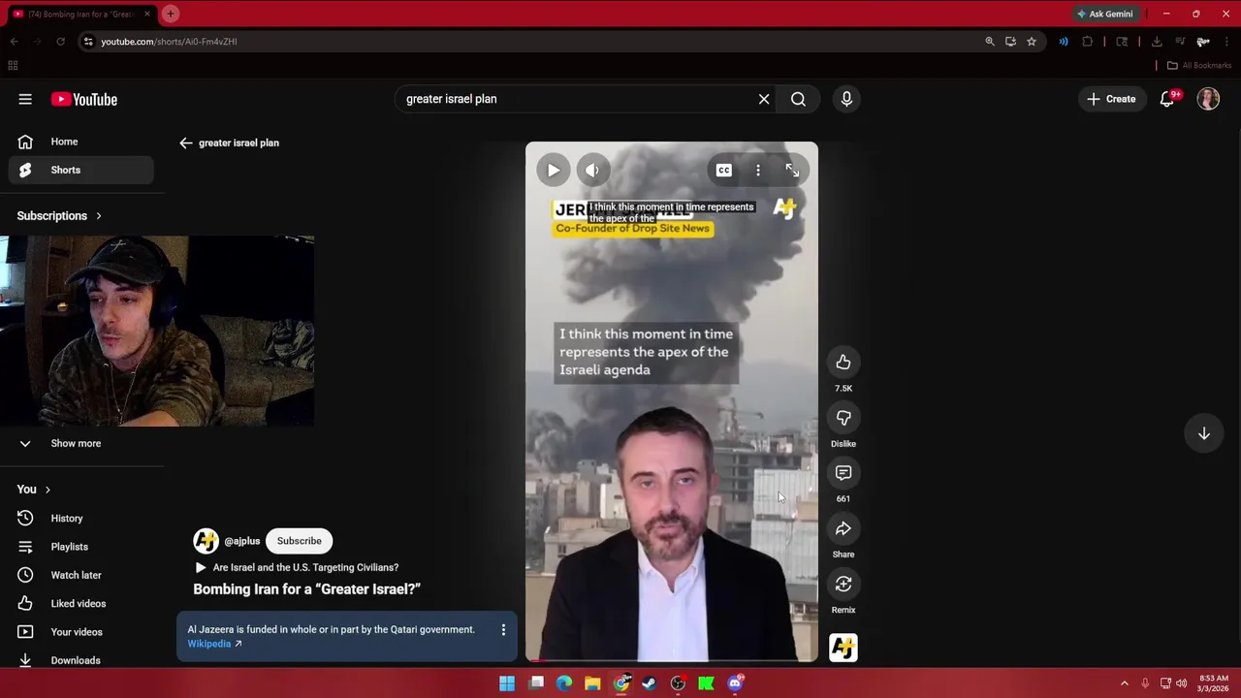The height and width of the screenshot is (698, 1241).
Task: Expand the You section
Action: point(34,490)
